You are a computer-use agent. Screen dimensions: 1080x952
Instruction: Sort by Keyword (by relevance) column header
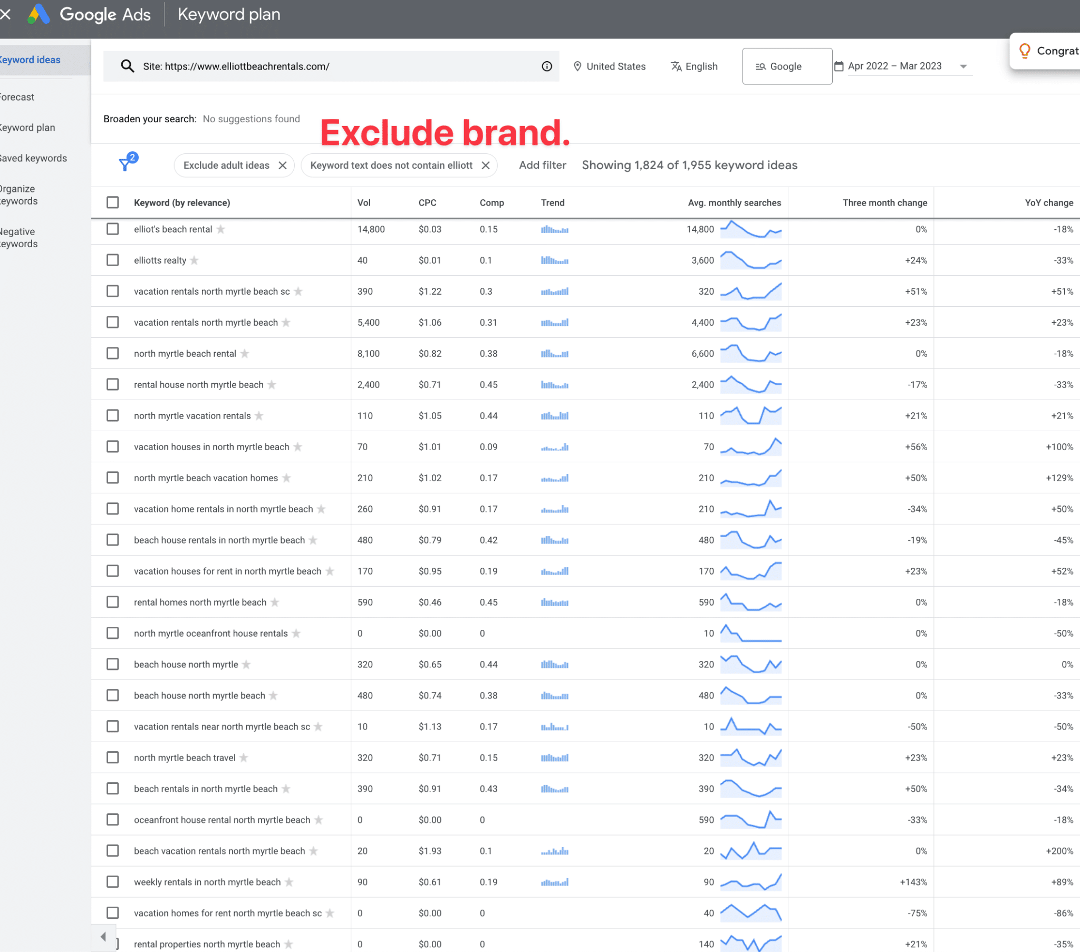click(182, 203)
